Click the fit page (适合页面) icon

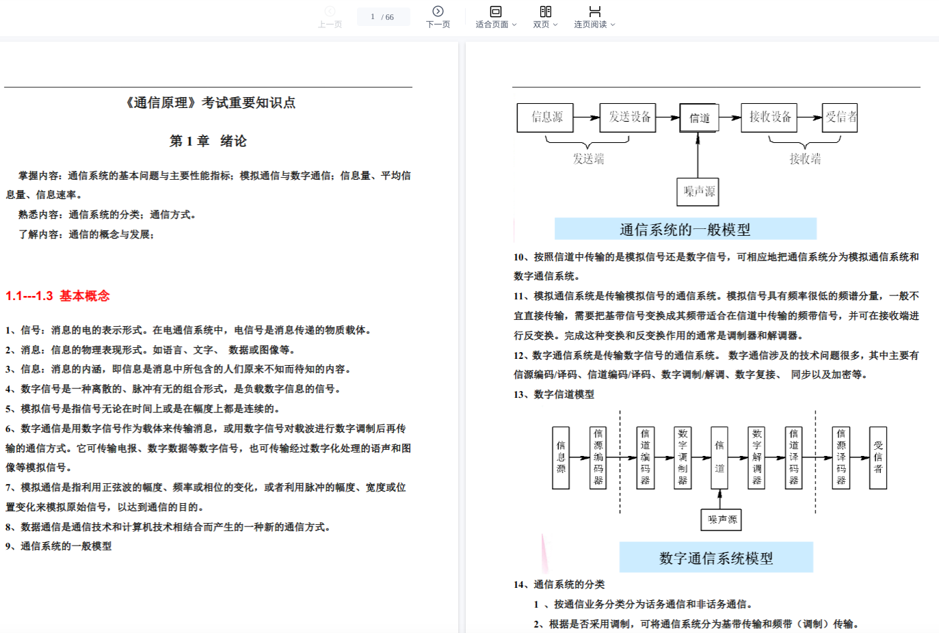coord(496,12)
